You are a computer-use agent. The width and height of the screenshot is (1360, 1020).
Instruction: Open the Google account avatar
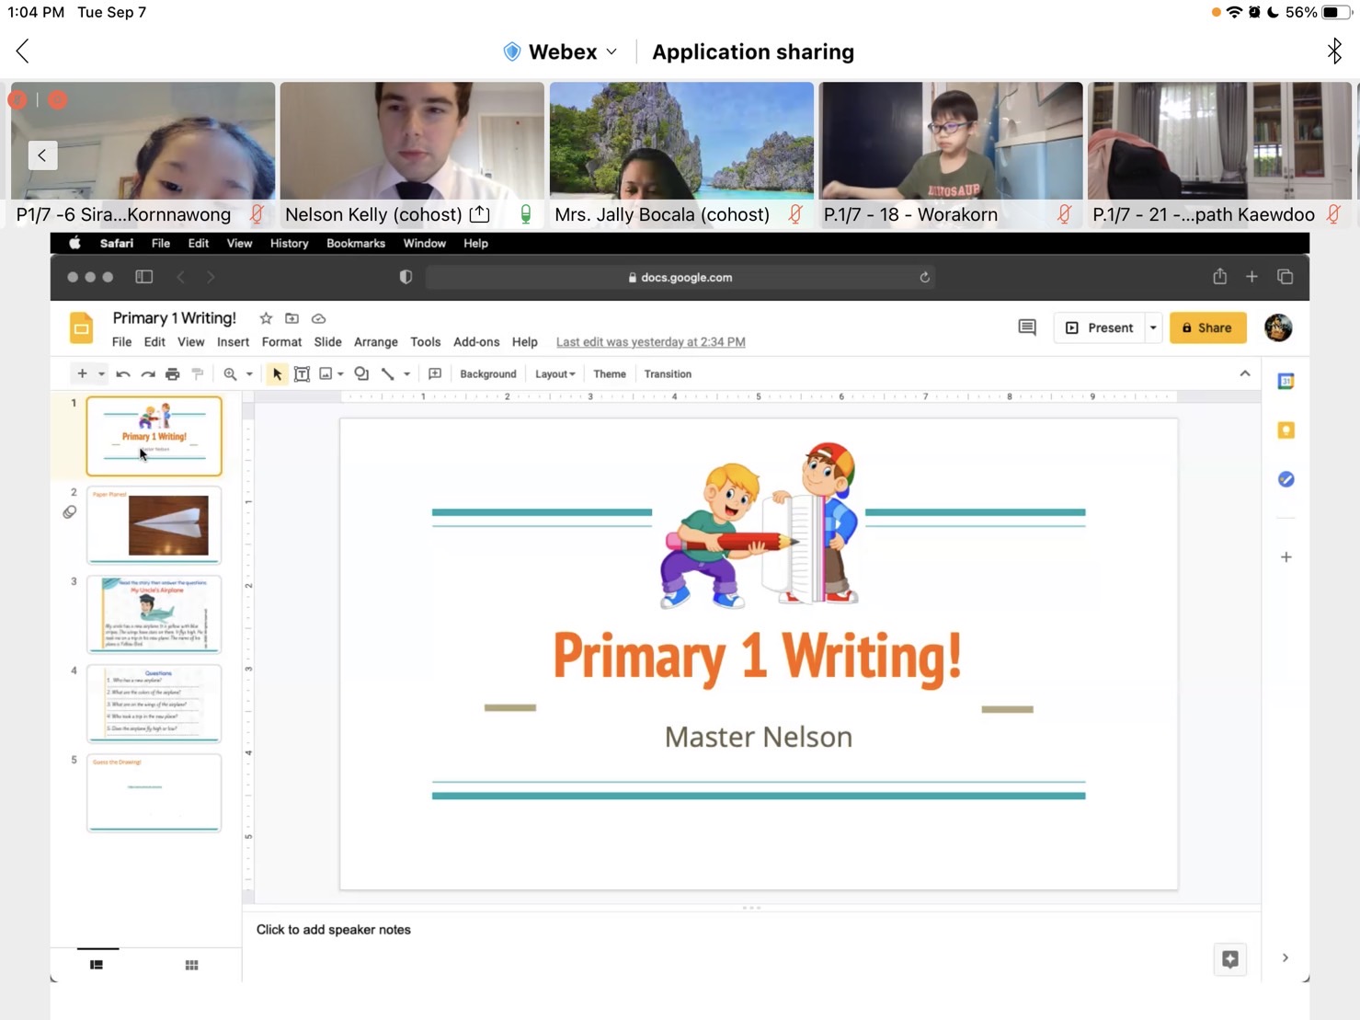pos(1278,327)
